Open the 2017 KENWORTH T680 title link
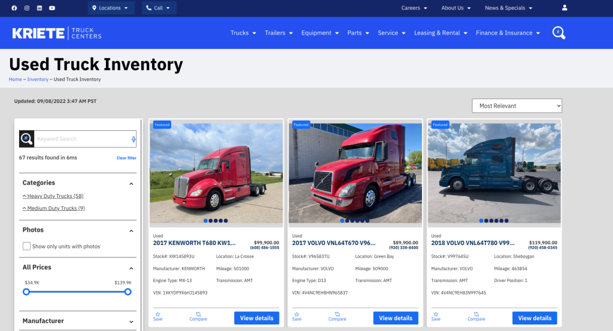The image size is (613, 331). [195, 243]
